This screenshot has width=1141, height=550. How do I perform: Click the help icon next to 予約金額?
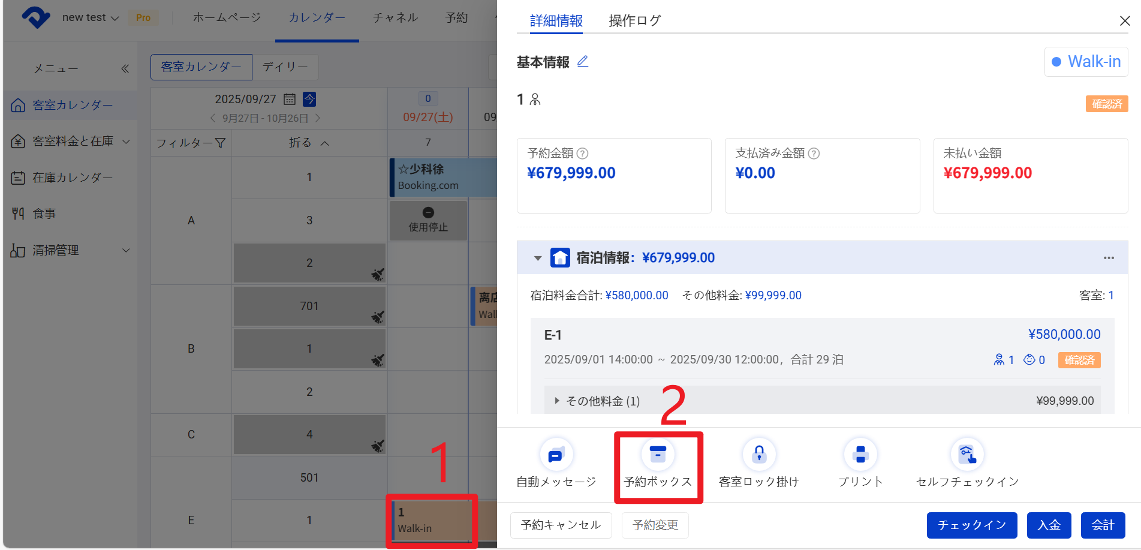coord(582,154)
